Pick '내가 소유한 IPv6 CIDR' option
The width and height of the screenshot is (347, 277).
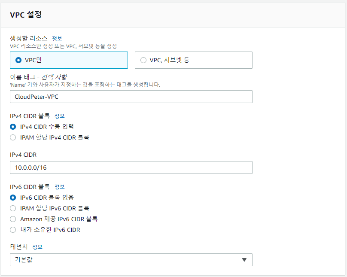[13, 230]
